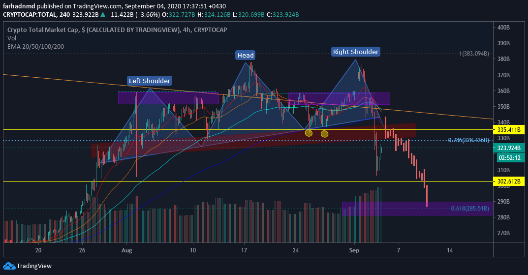Click the 270B price axis value
This screenshot has width=528, height=275.
tap(503, 233)
